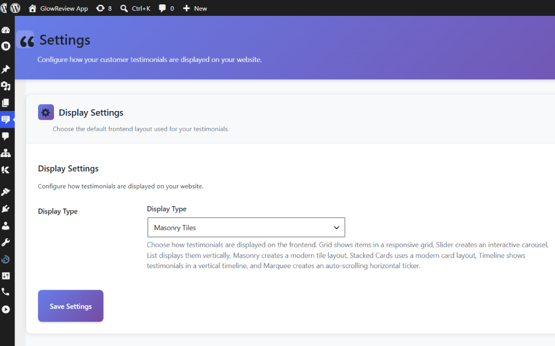This screenshot has width=555, height=346.
Task: Click the play circle sidebar icon
Action: [6, 309]
